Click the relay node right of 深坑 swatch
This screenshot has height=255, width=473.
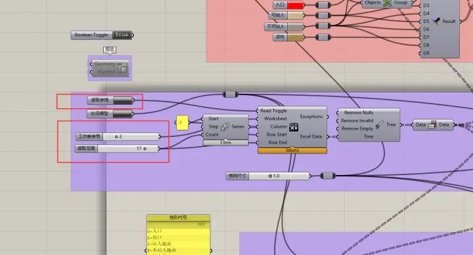(323, 37)
